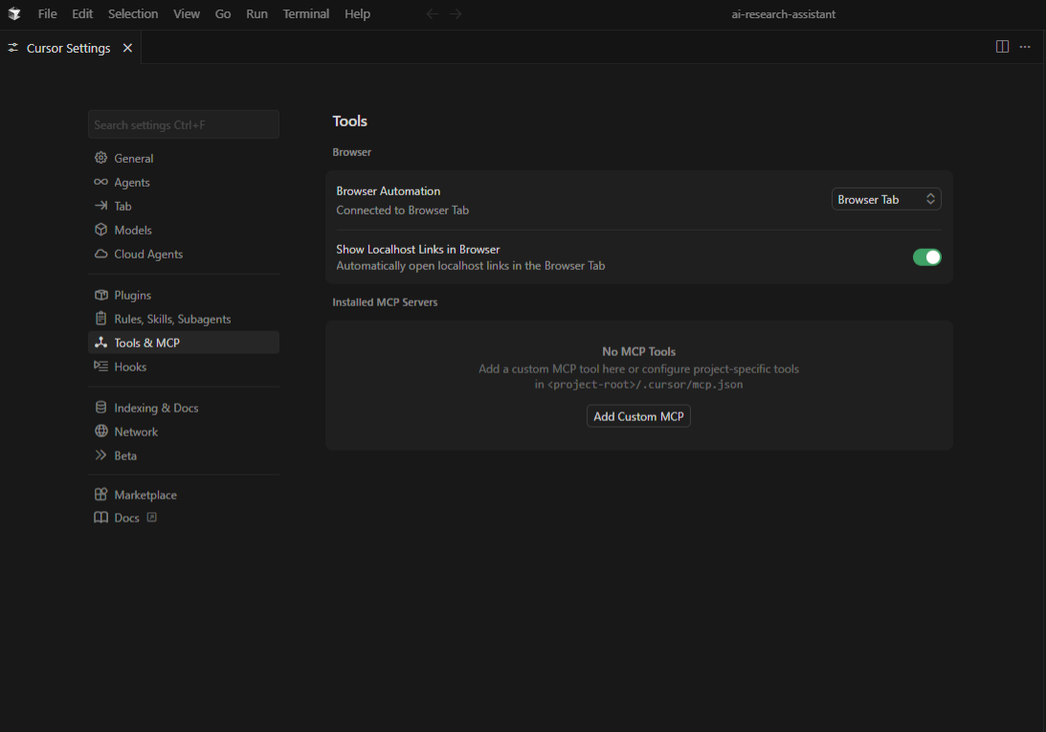Open the Terminal menu
Image resolution: width=1046 pixels, height=732 pixels.
pos(305,14)
